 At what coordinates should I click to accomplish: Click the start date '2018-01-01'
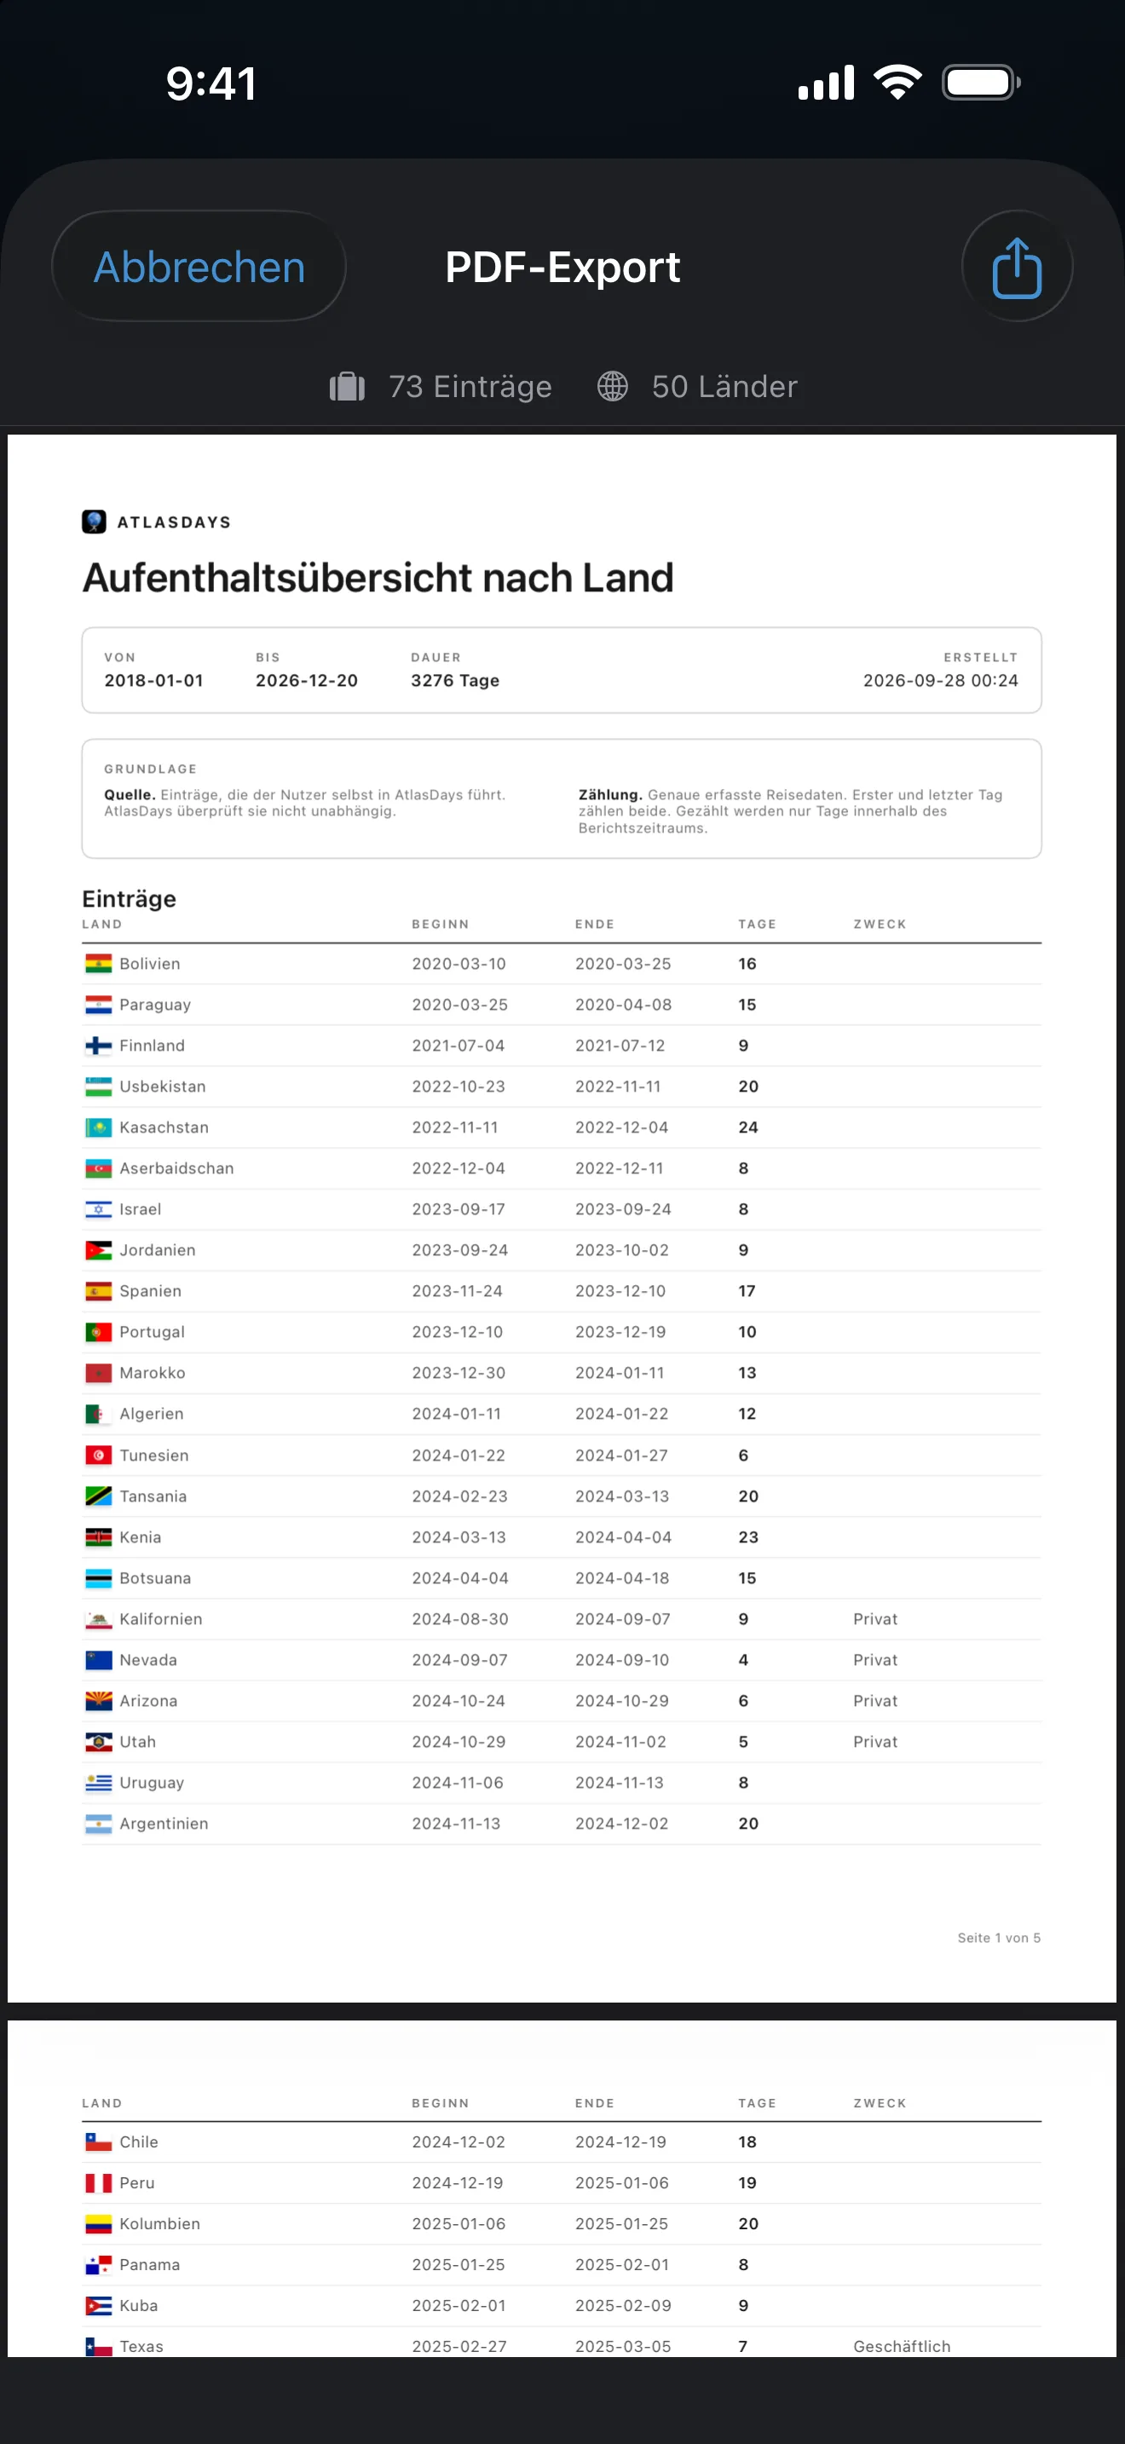pyautogui.click(x=153, y=680)
